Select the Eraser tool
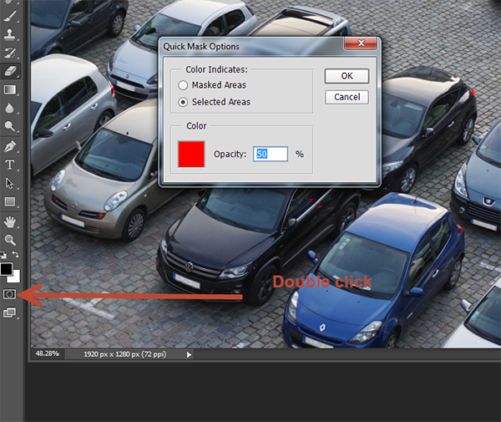 click(11, 71)
